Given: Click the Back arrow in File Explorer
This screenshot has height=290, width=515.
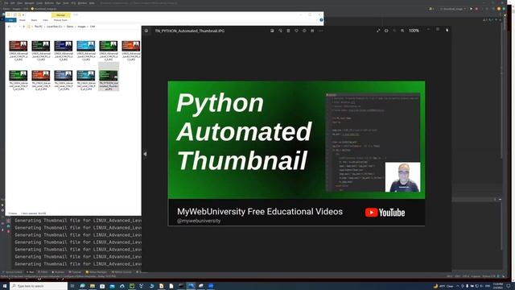Looking at the screenshot, I should point(9,27).
